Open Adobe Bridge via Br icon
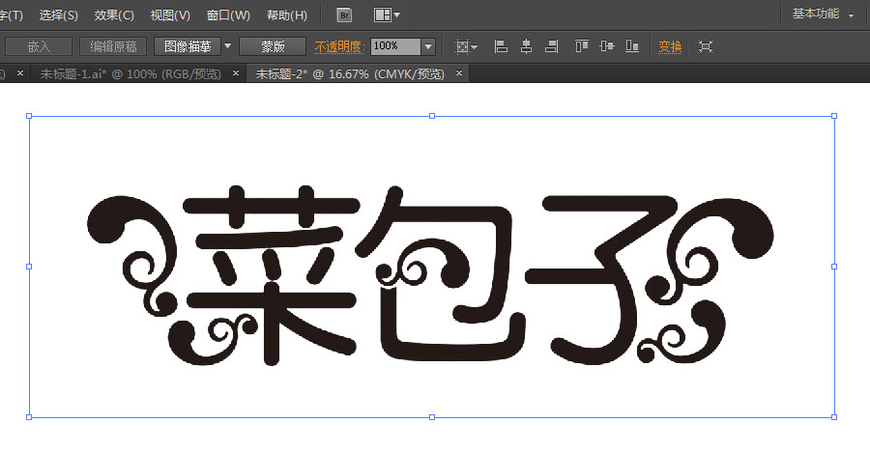870x452 pixels. coord(344,15)
